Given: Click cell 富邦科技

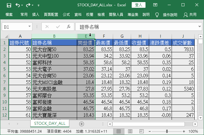Looking at the screenshot, I should click(54, 62).
